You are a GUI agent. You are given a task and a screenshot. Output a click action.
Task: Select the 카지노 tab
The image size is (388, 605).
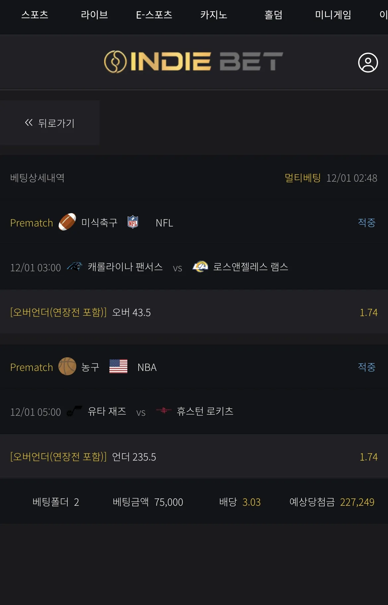tap(214, 15)
